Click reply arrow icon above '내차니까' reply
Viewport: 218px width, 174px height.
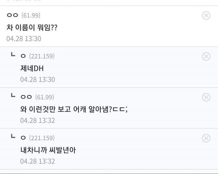pyautogui.click(x=13, y=137)
